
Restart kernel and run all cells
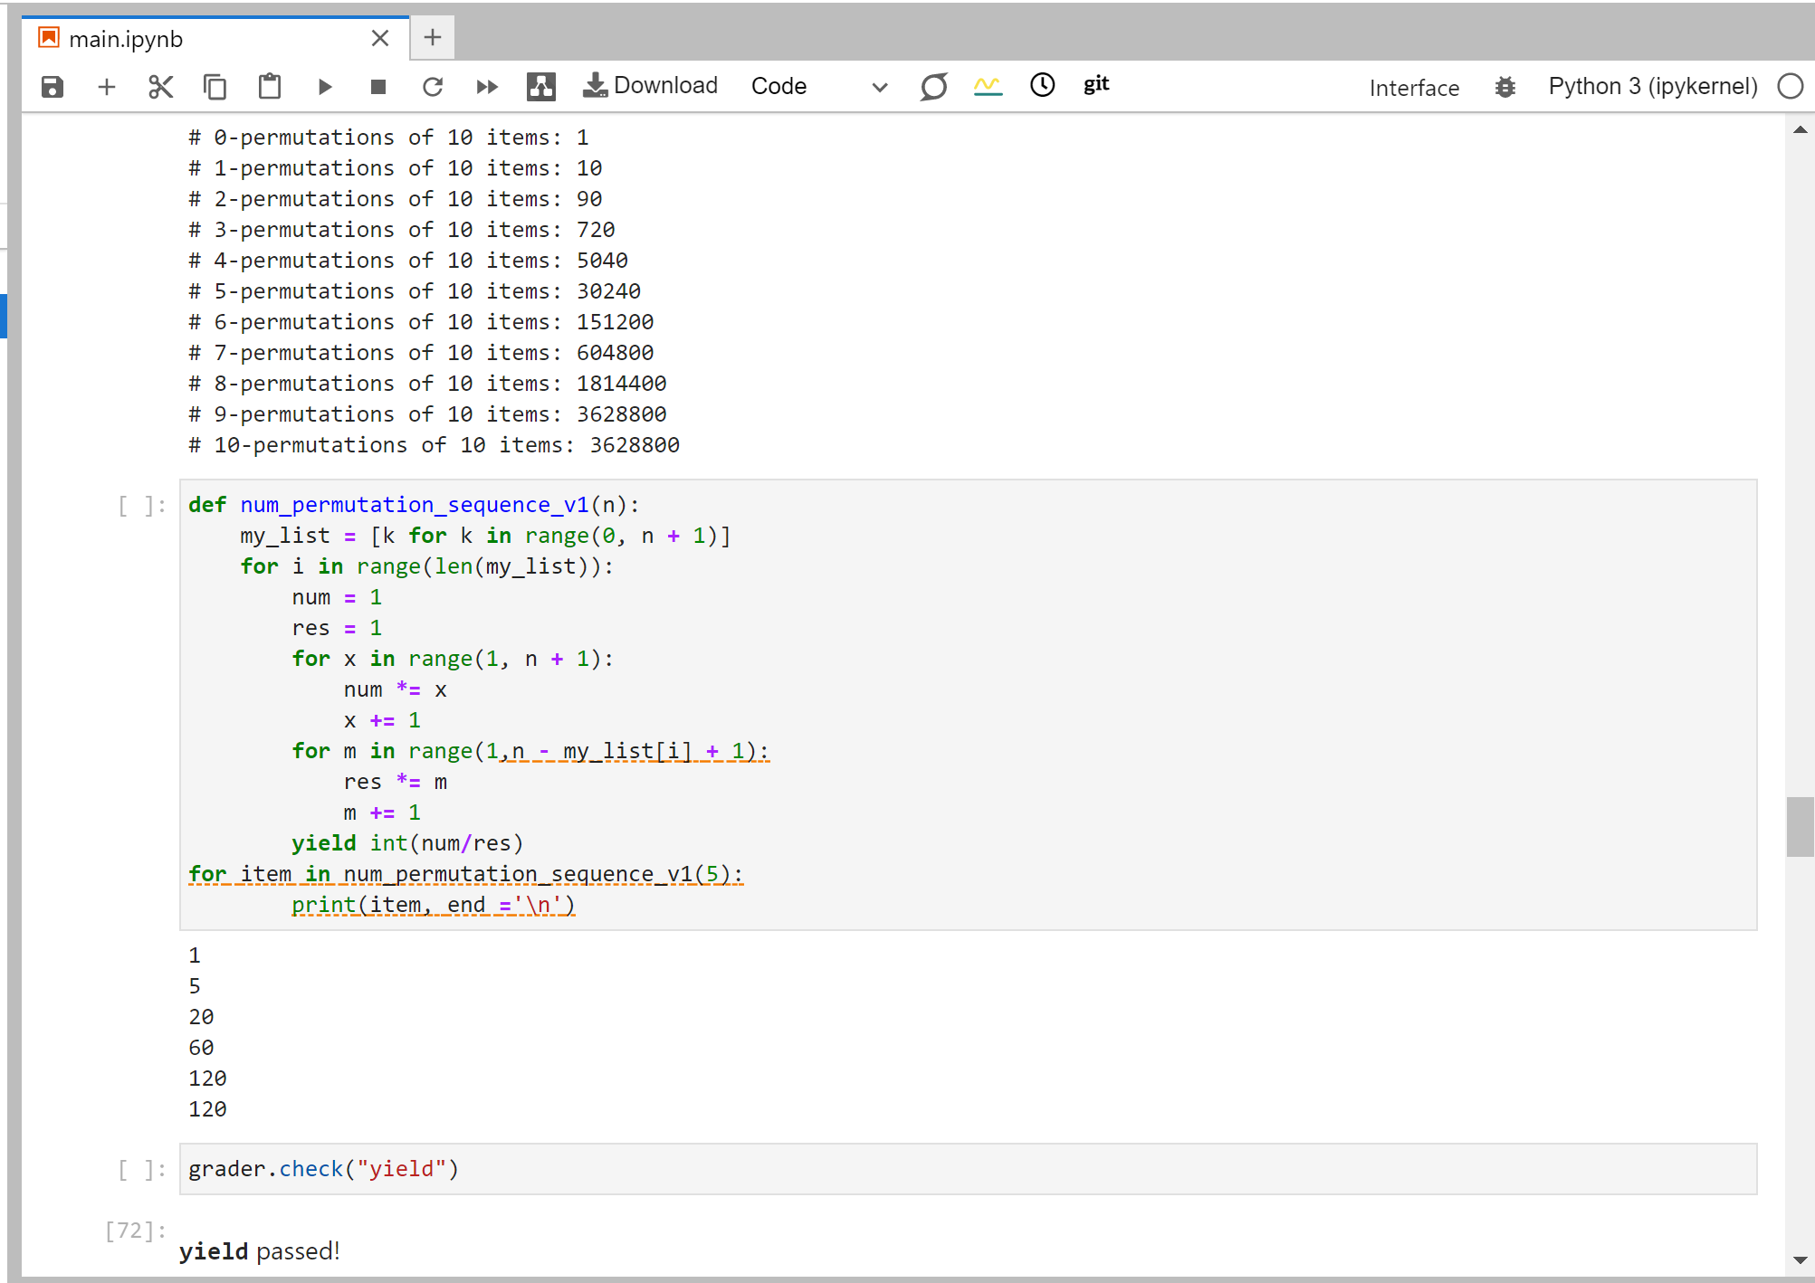(487, 87)
